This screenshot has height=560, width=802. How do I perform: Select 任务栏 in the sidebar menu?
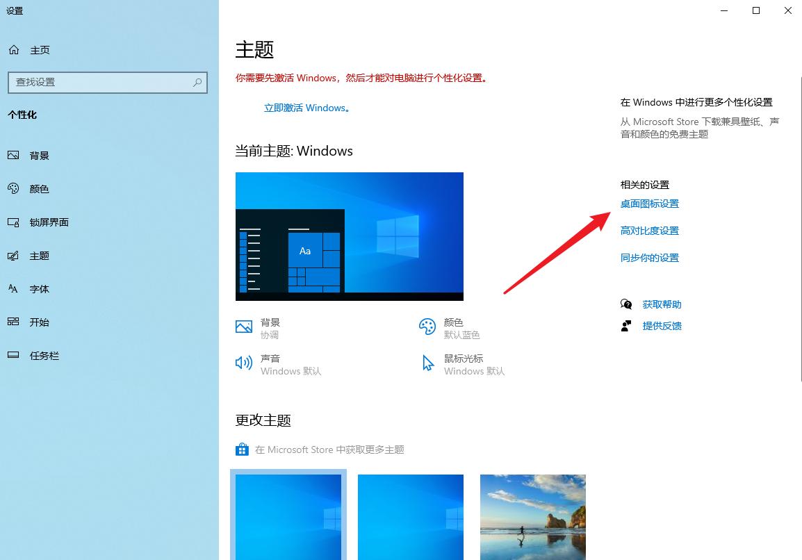[44, 356]
